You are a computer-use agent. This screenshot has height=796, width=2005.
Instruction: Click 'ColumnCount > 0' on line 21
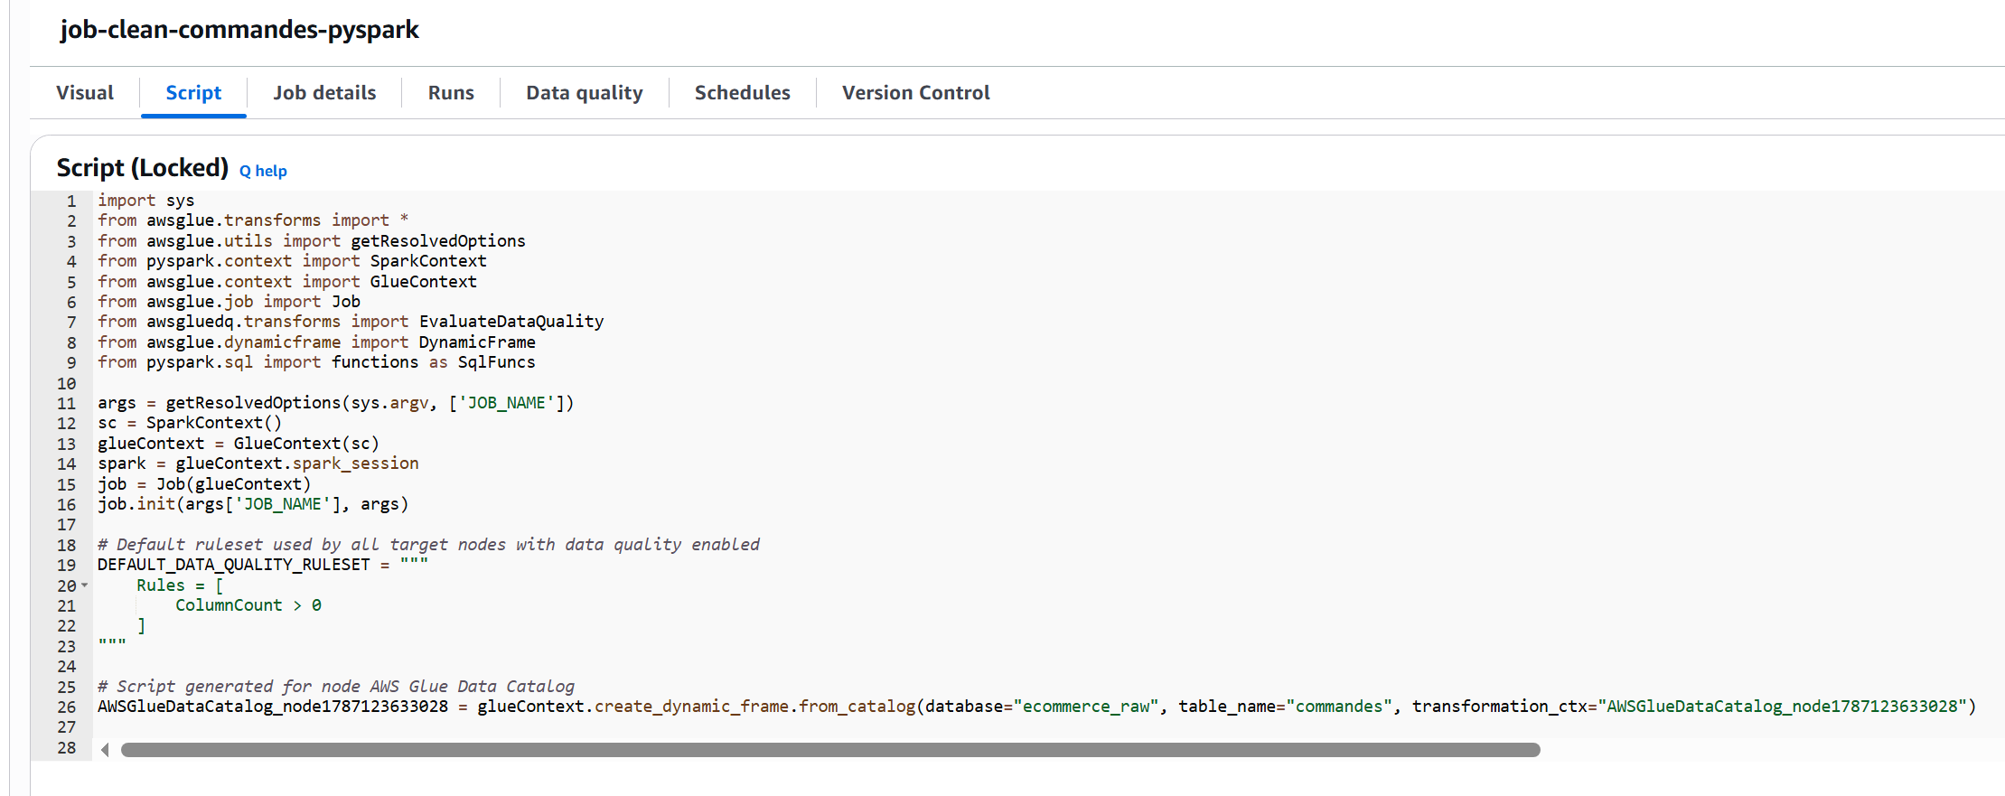click(x=248, y=605)
